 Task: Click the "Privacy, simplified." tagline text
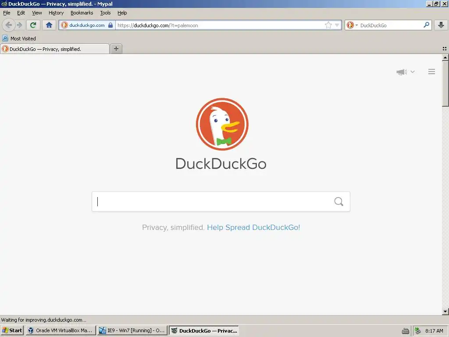[x=173, y=227]
